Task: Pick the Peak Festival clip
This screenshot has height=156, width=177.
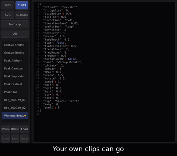Action: tap(15, 84)
